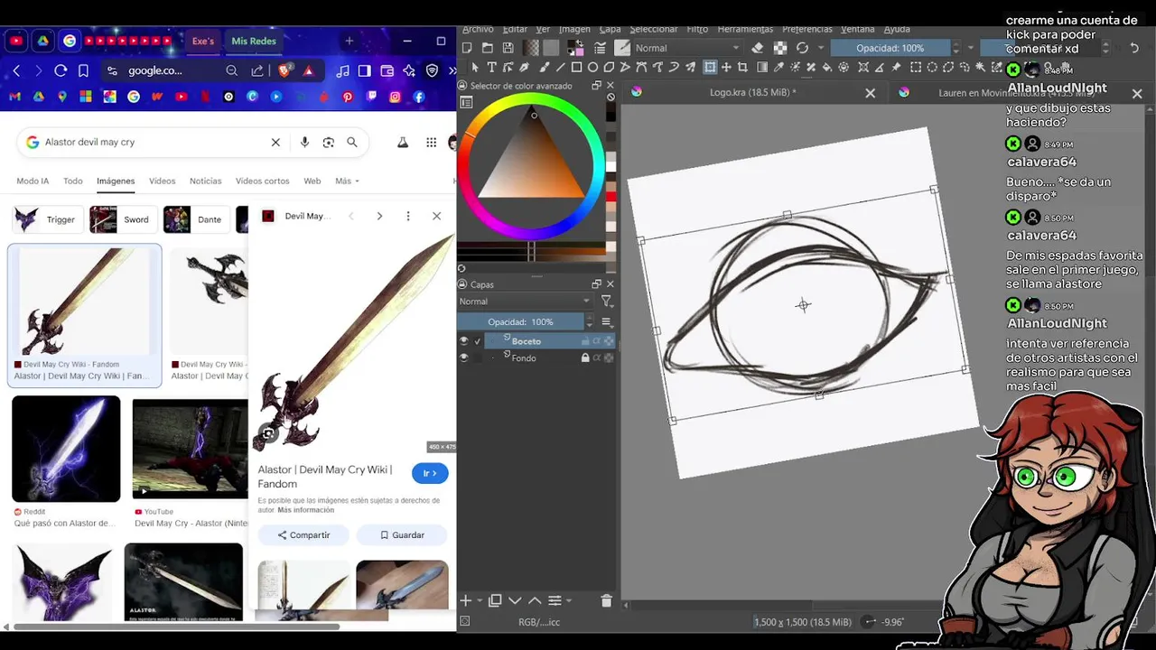The image size is (1156, 650).
Task: Move the layer up in Capas panel
Action: tap(535, 600)
